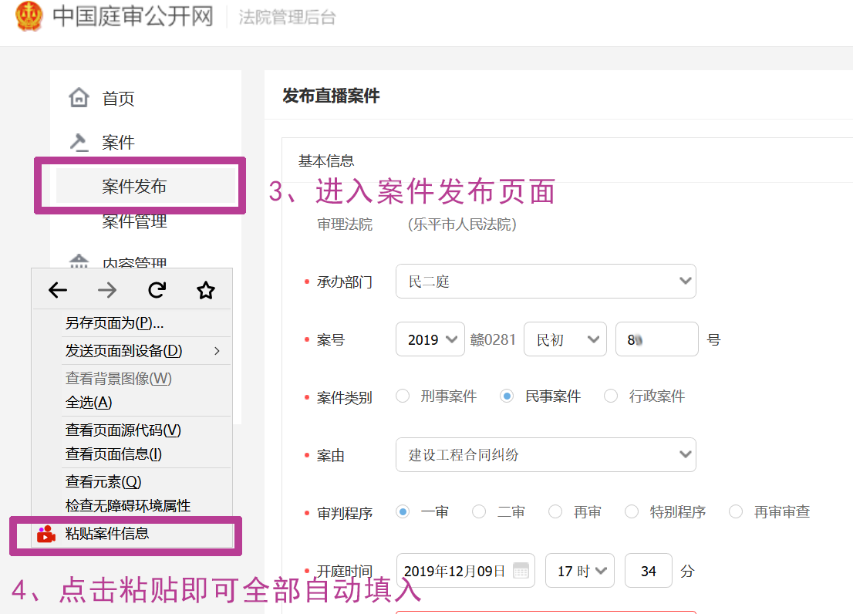Screen dimensions: 853x614
Task: Select the 刑事案件 radio button
Action: click(403, 396)
